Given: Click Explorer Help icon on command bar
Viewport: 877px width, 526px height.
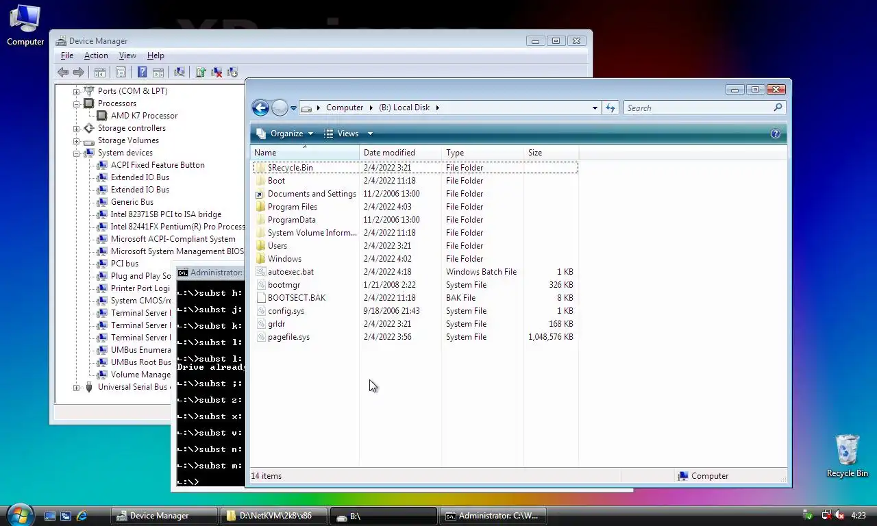Looking at the screenshot, I should [776, 134].
